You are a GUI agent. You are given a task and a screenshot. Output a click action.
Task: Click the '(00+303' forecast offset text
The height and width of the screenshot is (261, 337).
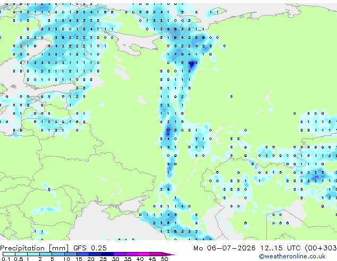(x=321, y=248)
